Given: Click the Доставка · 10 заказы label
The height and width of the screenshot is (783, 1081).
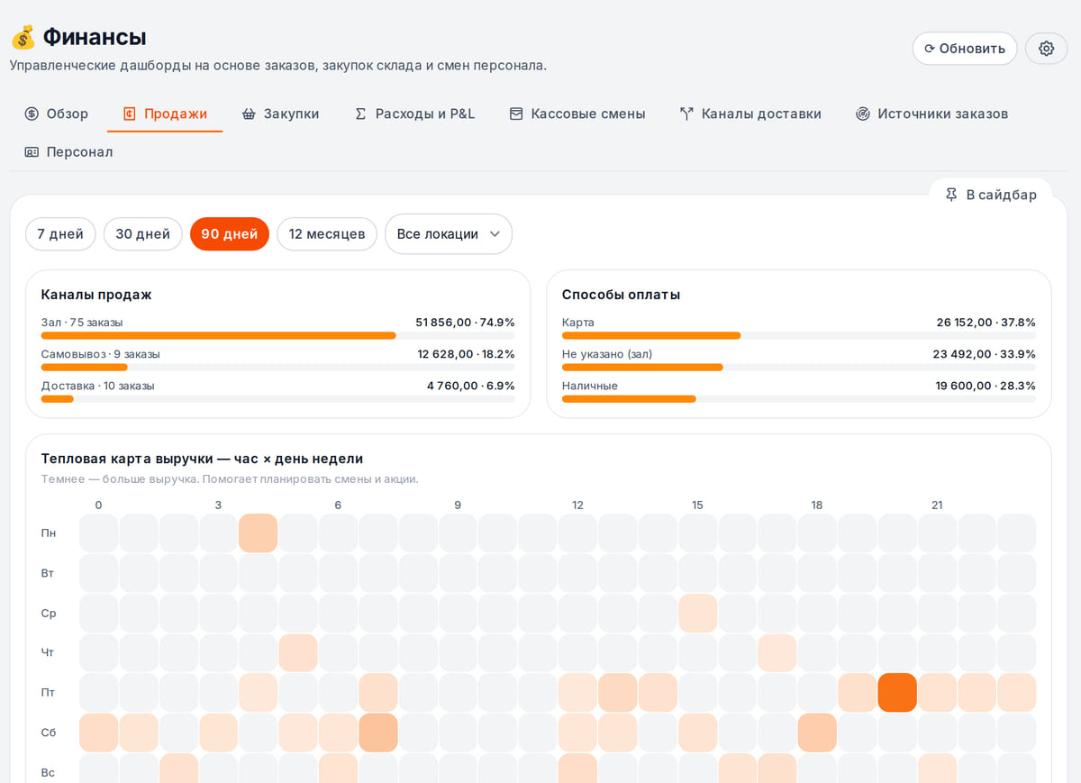Looking at the screenshot, I should [x=98, y=386].
